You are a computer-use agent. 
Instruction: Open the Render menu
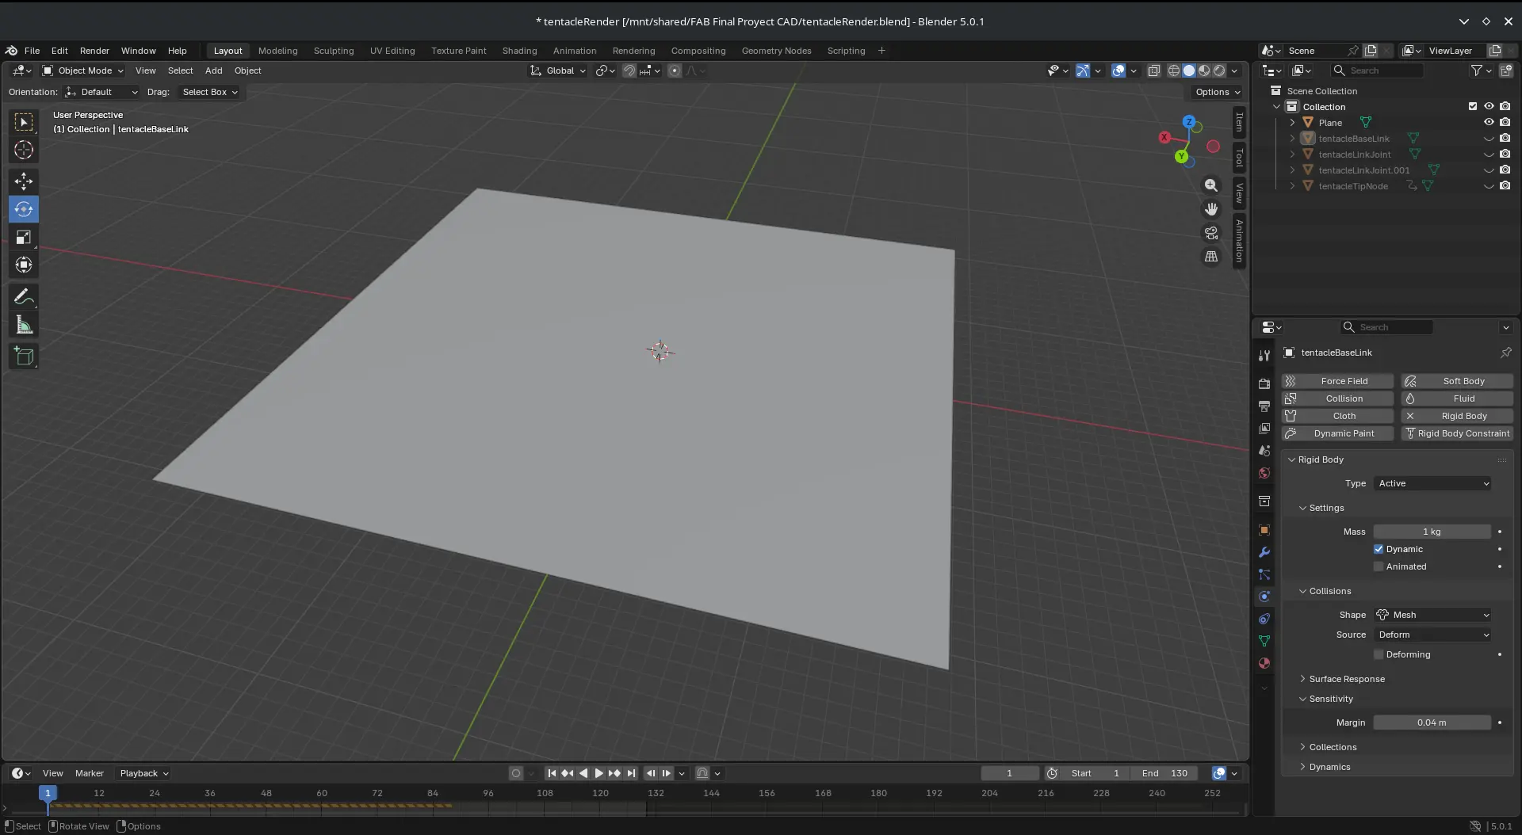[x=94, y=51]
